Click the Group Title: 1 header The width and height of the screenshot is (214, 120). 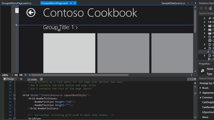60,27
